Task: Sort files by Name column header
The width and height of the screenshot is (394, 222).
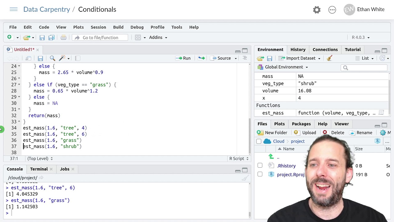Action: (x=289, y=149)
